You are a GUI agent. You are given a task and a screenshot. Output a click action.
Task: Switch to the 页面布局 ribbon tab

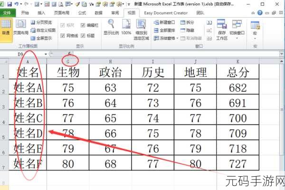tap(62, 13)
